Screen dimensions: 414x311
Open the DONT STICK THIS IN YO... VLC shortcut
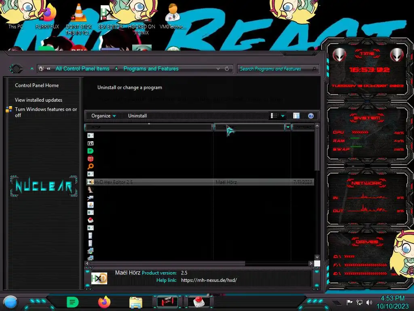79,19
